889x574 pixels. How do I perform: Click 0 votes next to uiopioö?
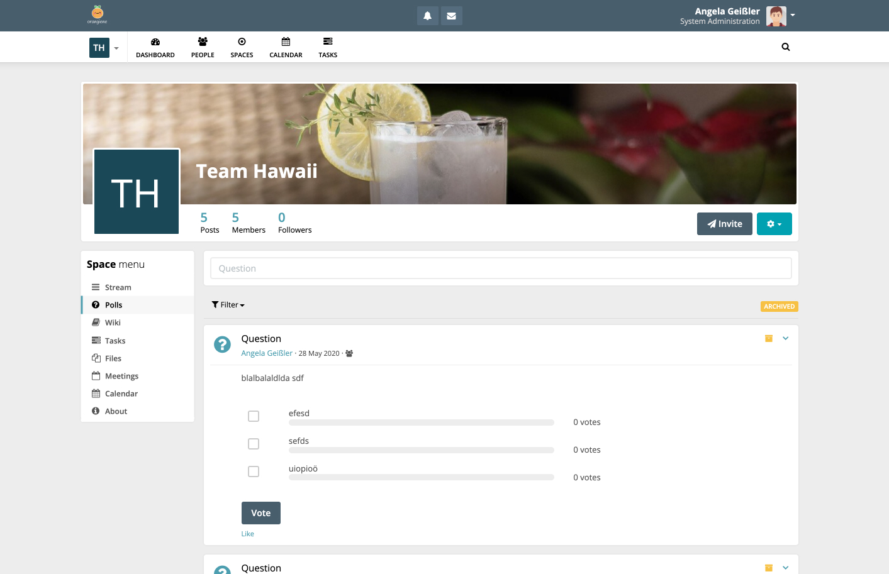point(587,478)
